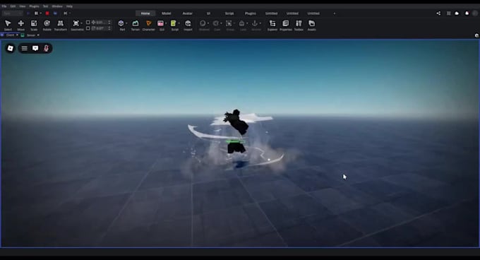Open the in-game chat bubble

tap(35, 48)
